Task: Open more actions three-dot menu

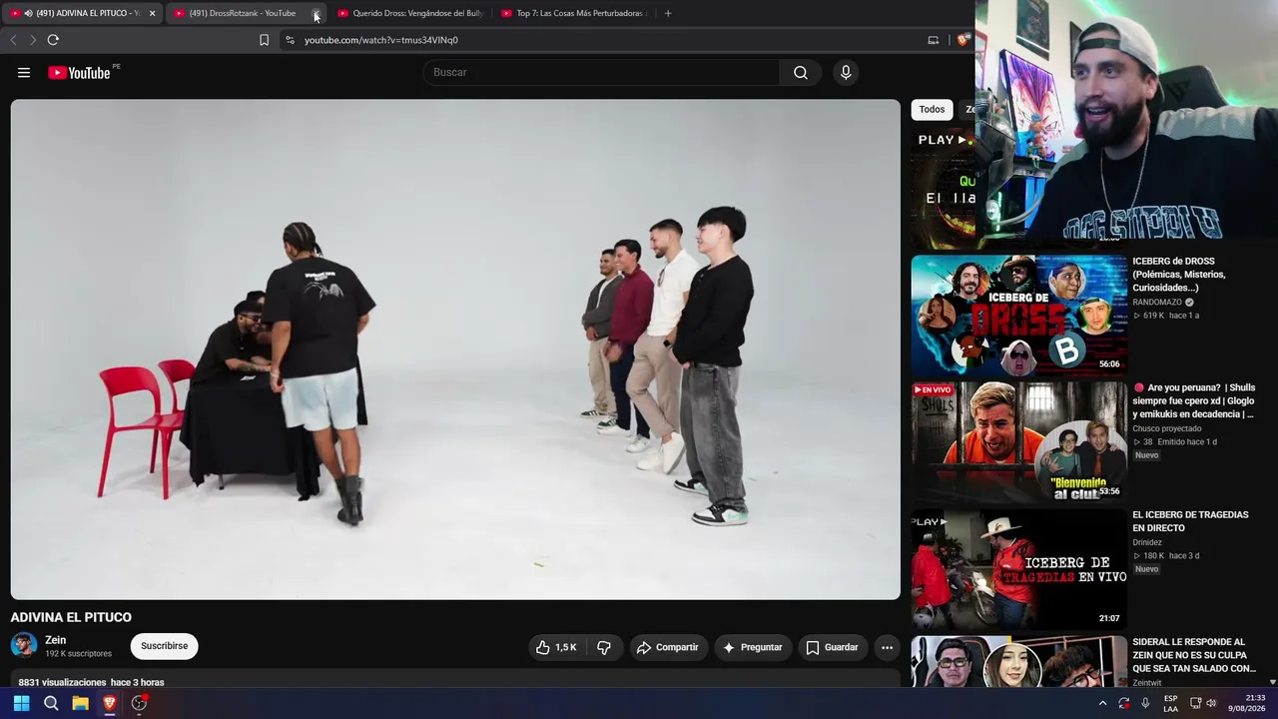Action: (887, 647)
